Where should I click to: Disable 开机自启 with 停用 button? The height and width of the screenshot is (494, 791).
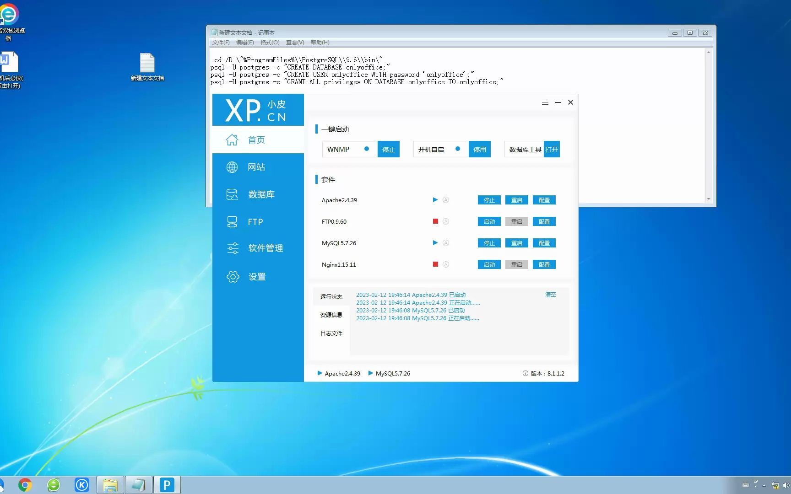coord(479,149)
